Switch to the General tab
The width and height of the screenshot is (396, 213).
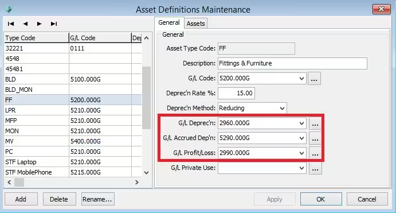[x=169, y=22]
